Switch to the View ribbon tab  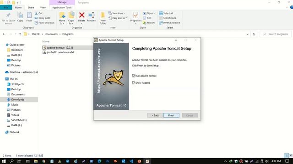(x=43, y=7)
